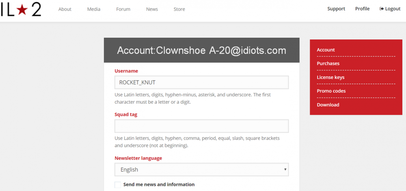406x191 pixels.
Task: Click the Logout text in the header
Action: pyautogui.click(x=393, y=9)
